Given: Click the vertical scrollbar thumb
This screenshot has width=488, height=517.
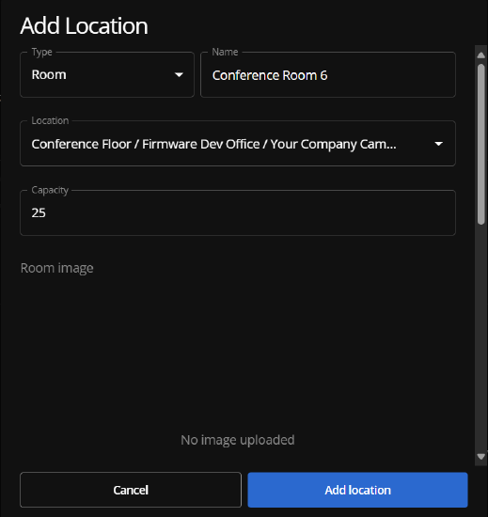Looking at the screenshot, I should [x=481, y=145].
